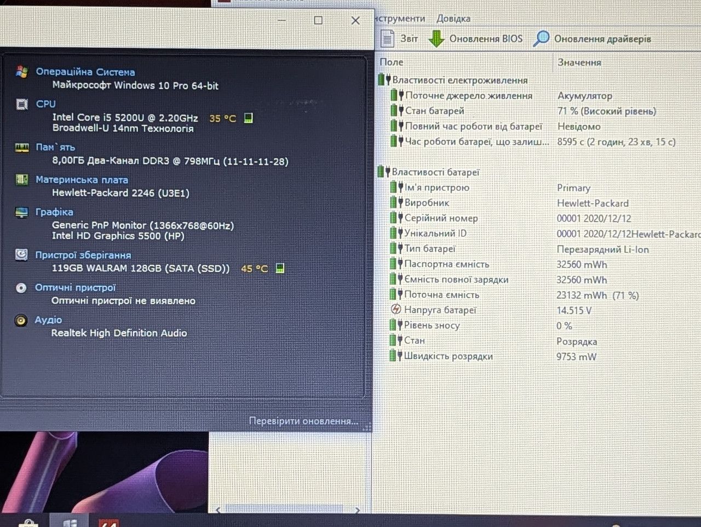This screenshot has height=527, width=701.
Task: Click the icon of Повний час роботи від батареї row
Action: point(397,126)
